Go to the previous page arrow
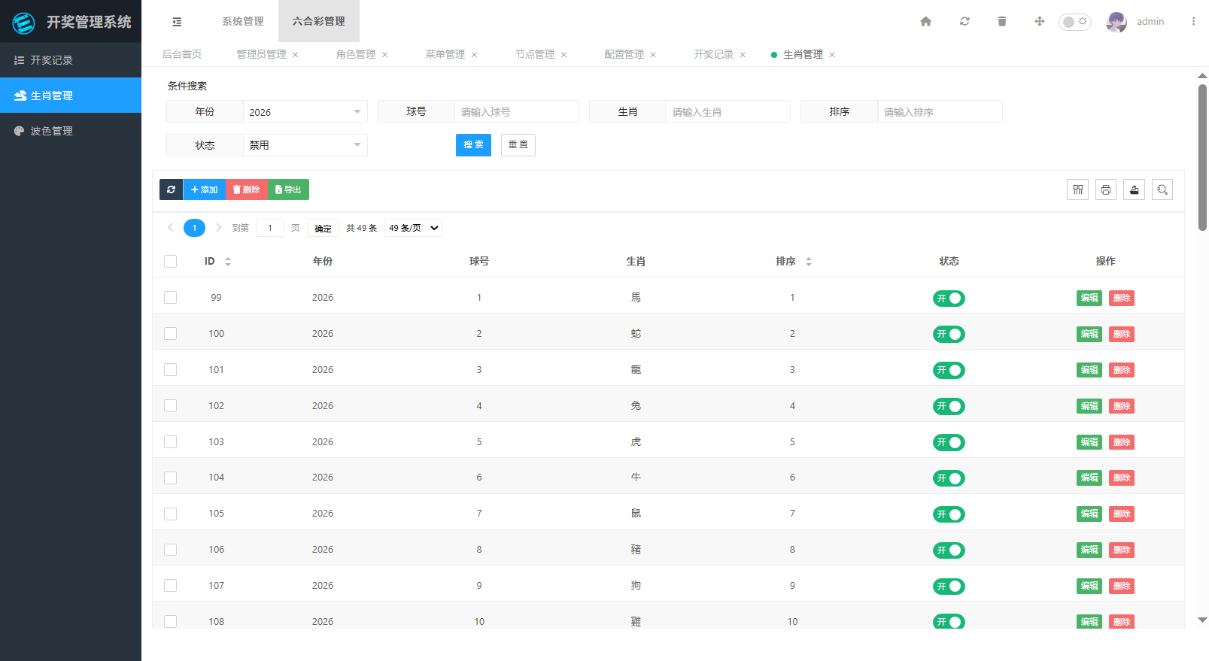 point(171,228)
